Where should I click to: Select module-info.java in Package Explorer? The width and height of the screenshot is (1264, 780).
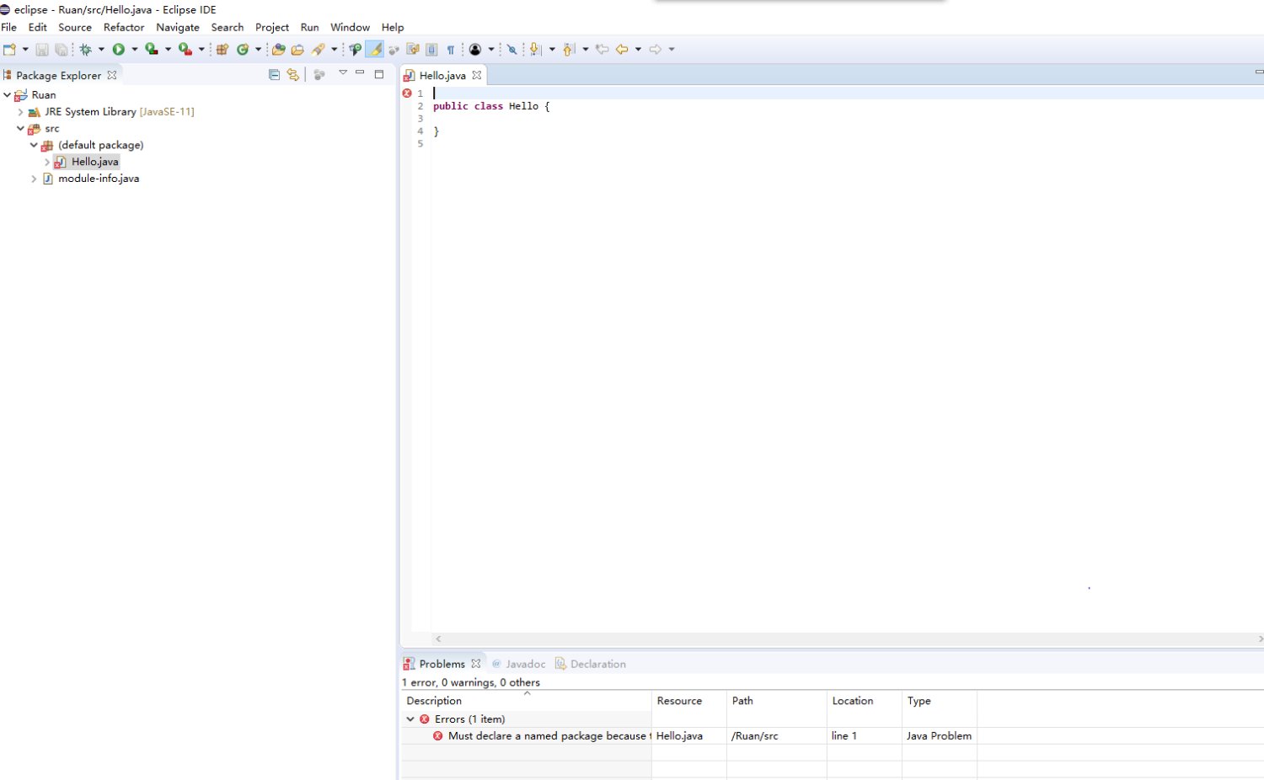click(99, 179)
